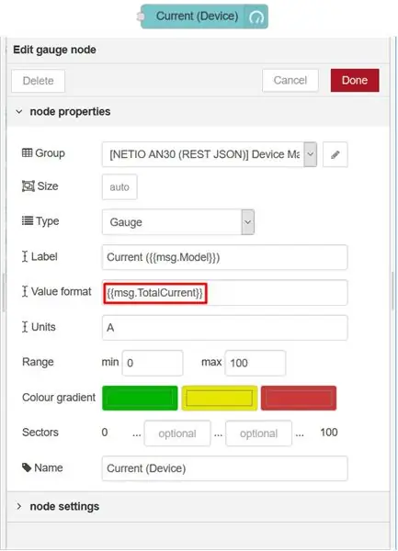Click the auto Size button
The image size is (398, 551).
(x=119, y=187)
